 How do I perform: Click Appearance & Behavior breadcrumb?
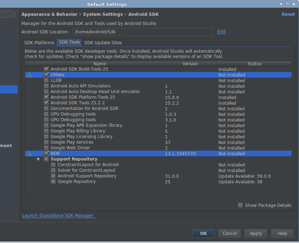point(49,14)
